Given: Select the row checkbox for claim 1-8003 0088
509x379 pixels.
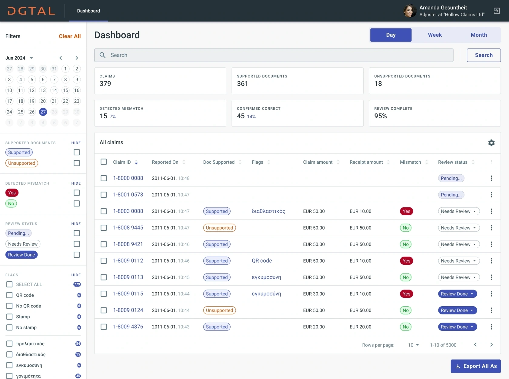Looking at the screenshot, I should (104, 211).
